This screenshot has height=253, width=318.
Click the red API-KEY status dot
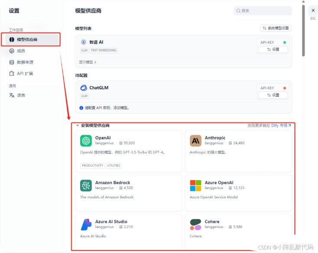tap(285, 88)
